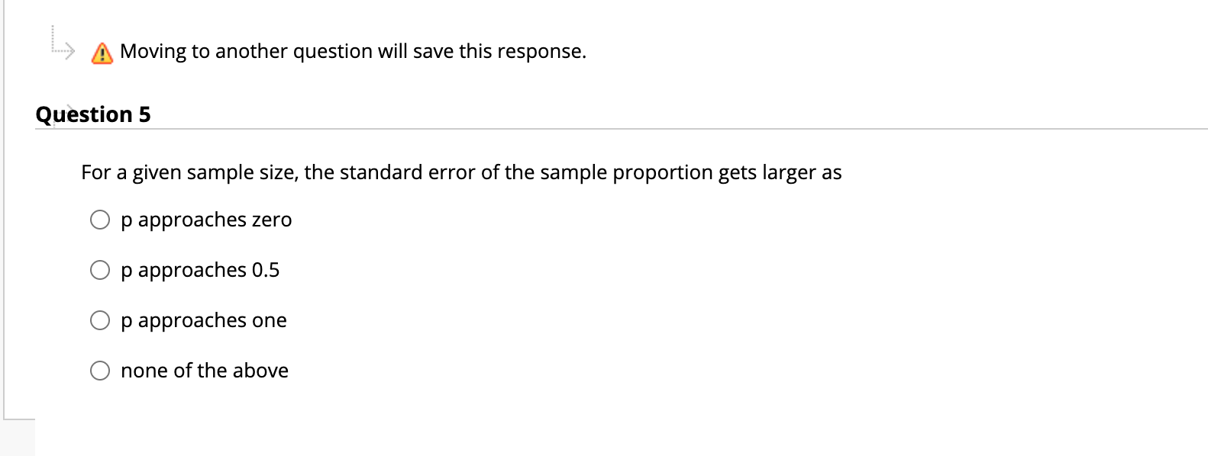This screenshot has height=456, width=1208.
Task: Click the 'p approaches 0.5' answer label
Action: pos(201,270)
